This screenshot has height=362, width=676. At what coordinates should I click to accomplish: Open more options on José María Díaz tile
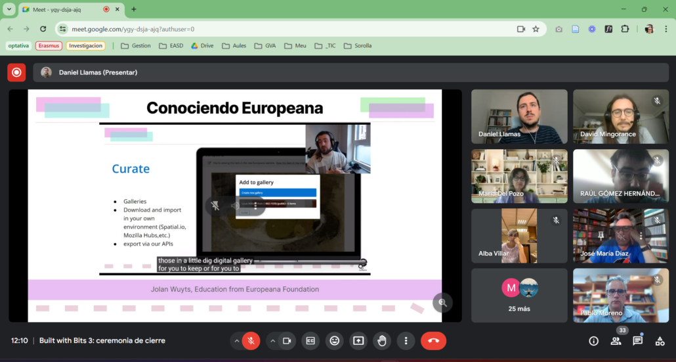(641, 236)
